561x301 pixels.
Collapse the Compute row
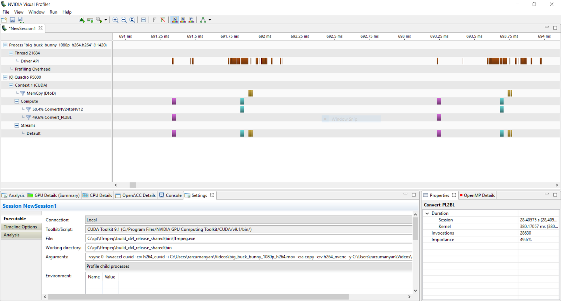pyautogui.click(x=17, y=101)
